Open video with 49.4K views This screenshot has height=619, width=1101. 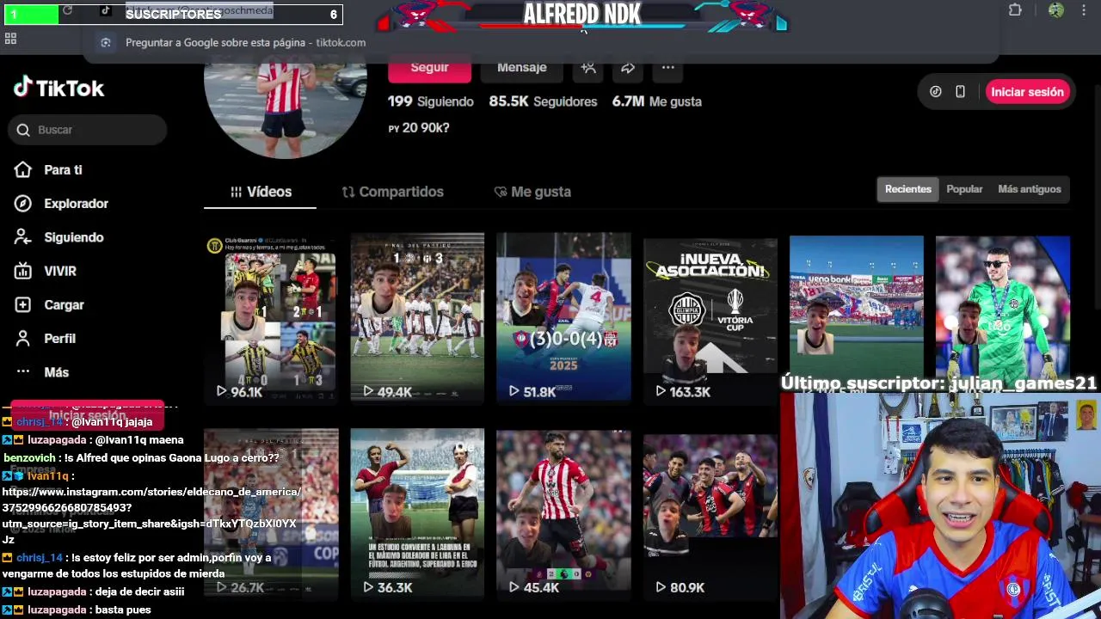417,317
